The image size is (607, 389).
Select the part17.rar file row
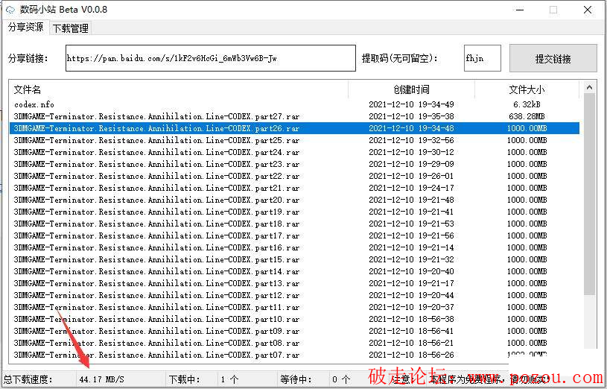coord(295,235)
